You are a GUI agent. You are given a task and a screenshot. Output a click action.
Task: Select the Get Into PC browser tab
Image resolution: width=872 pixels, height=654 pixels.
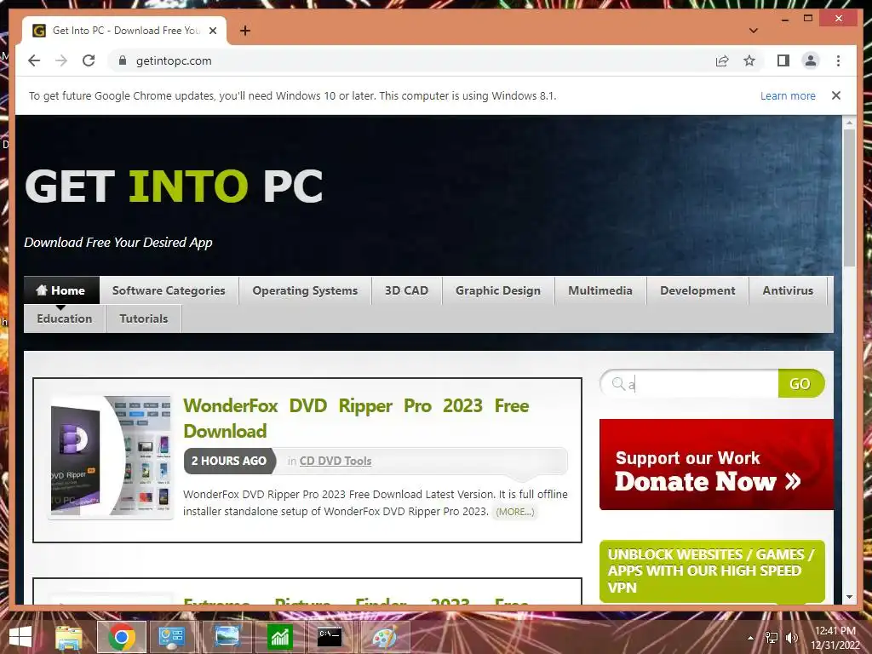click(124, 31)
